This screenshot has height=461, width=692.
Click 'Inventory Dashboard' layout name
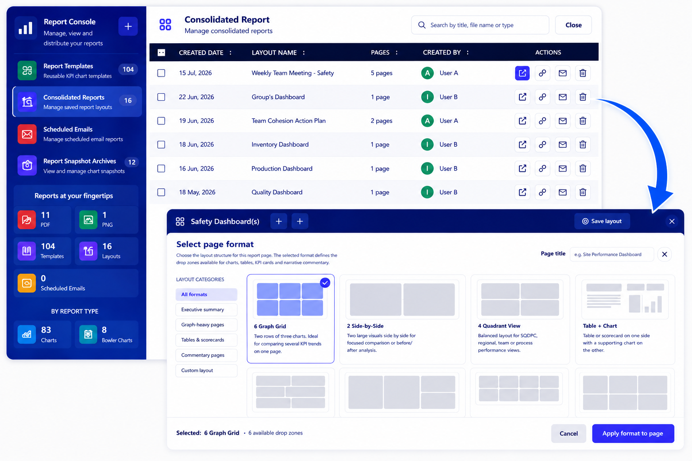280,145
